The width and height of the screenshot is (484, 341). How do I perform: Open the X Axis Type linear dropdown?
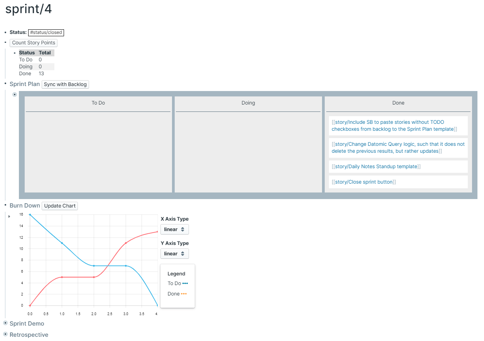point(174,229)
